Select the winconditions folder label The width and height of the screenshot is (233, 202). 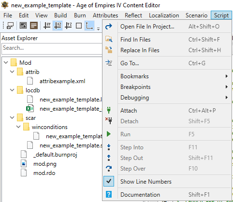point(50,127)
